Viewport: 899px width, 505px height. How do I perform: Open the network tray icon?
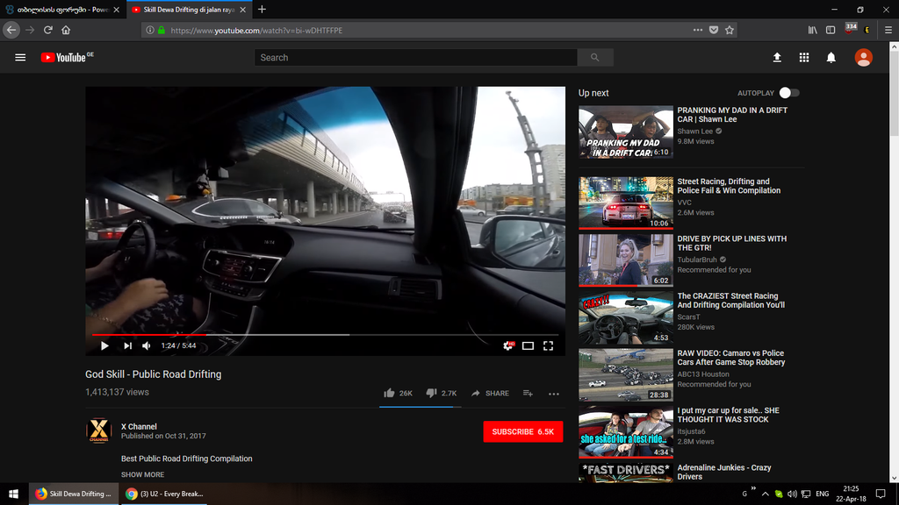[806, 494]
